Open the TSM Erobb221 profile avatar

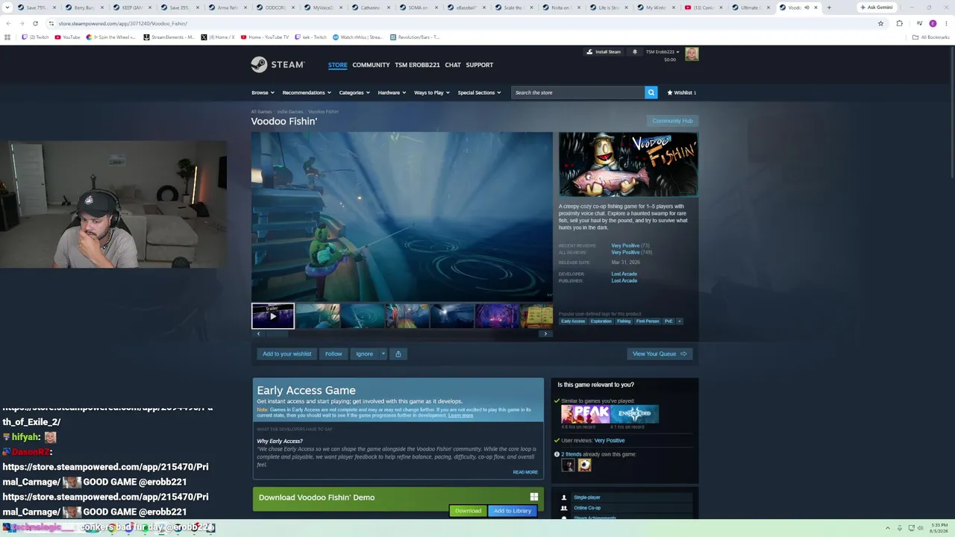pyautogui.click(x=692, y=54)
